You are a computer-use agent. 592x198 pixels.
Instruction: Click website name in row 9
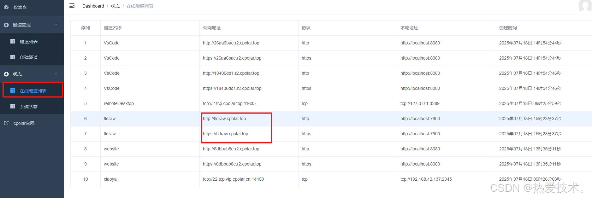(111, 164)
